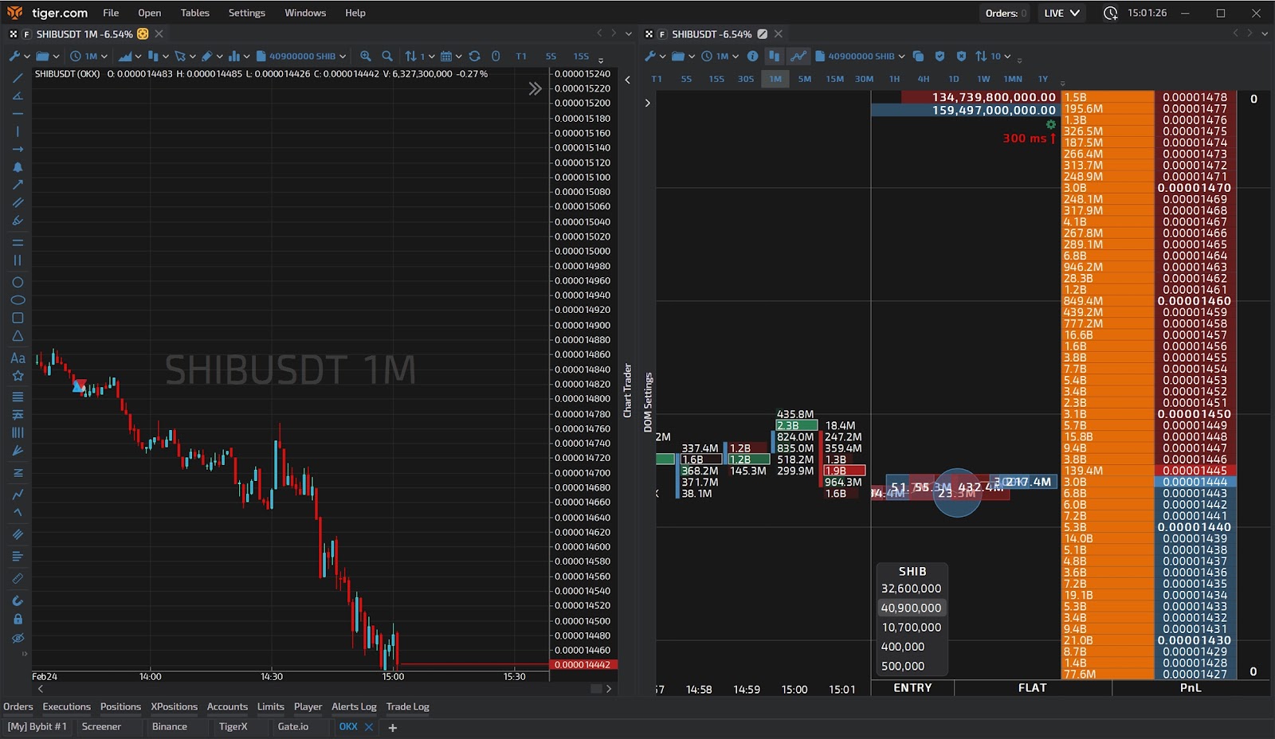Click zoom-in magnifier in chart toolbar
1275x739 pixels.
pyautogui.click(x=366, y=56)
